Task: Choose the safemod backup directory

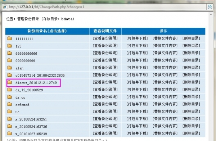Action: coord(22,105)
